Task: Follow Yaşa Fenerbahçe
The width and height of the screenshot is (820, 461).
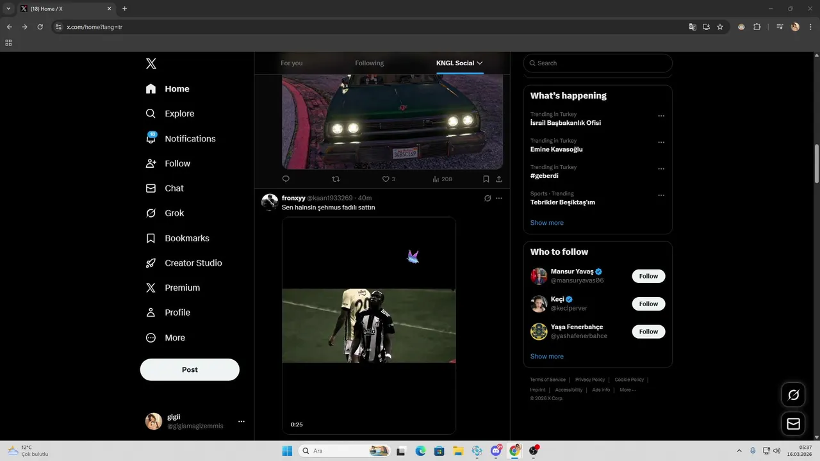Action: [x=648, y=331]
